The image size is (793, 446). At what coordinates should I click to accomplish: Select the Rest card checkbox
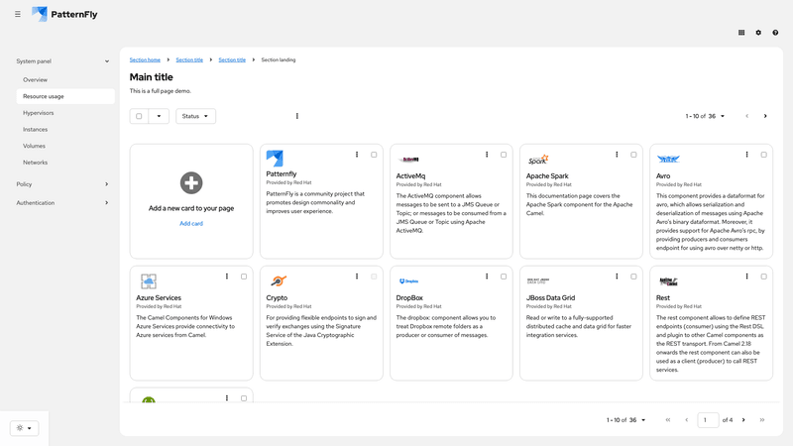pyautogui.click(x=763, y=277)
